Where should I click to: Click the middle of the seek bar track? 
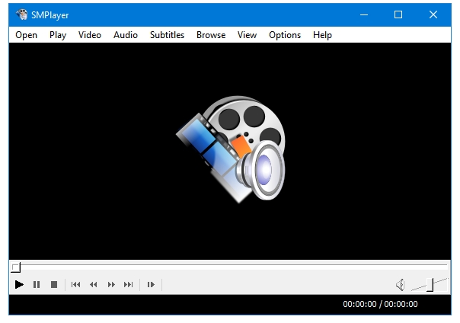click(230, 265)
